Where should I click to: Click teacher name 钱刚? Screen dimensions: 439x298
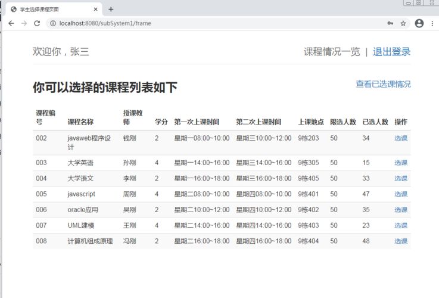(130, 138)
